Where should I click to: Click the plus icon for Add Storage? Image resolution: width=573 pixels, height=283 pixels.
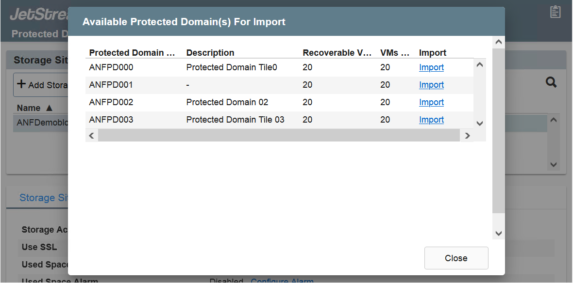21,84
